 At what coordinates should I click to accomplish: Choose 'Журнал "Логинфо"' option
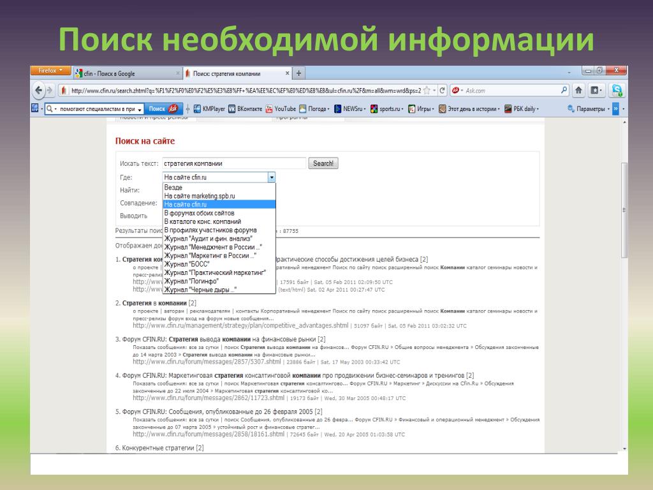(219, 281)
